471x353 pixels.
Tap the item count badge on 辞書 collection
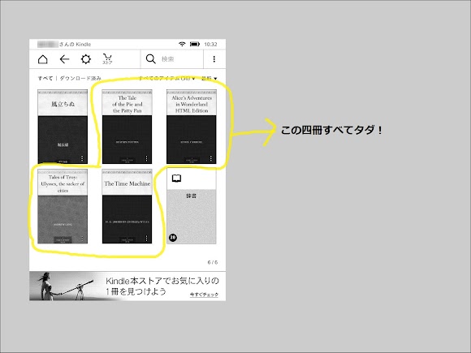point(173,238)
